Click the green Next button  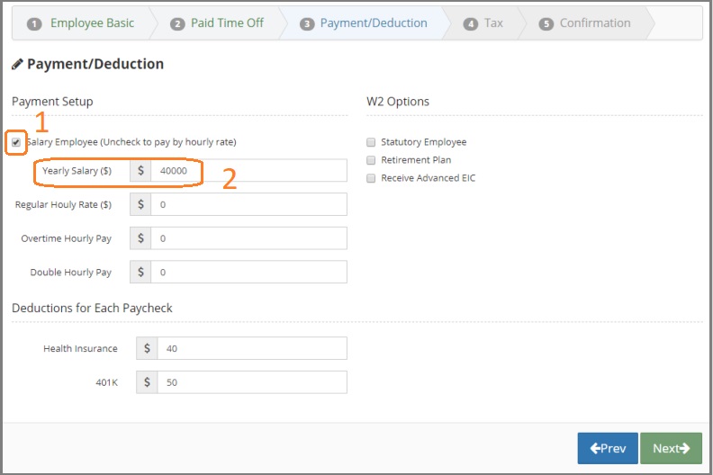pos(672,448)
